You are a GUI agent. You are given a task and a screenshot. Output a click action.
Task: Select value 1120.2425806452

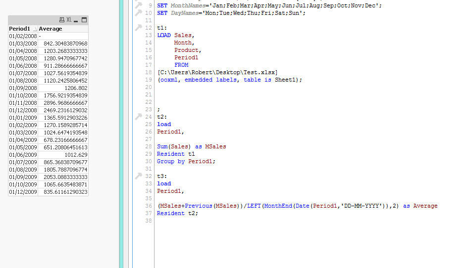pos(63,81)
